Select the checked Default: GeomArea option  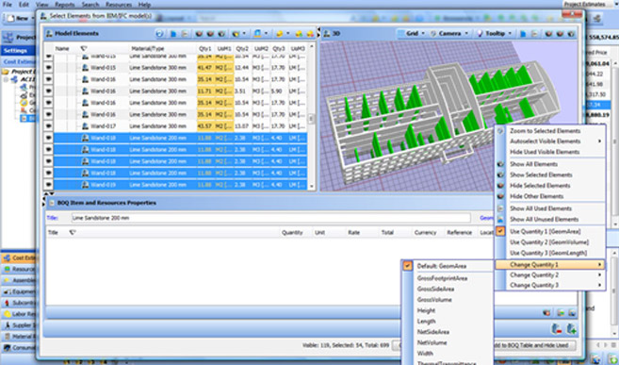tap(448, 266)
